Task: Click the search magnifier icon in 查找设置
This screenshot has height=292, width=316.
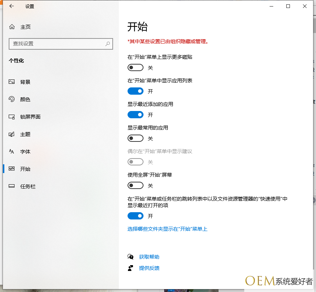Action: (108, 44)
